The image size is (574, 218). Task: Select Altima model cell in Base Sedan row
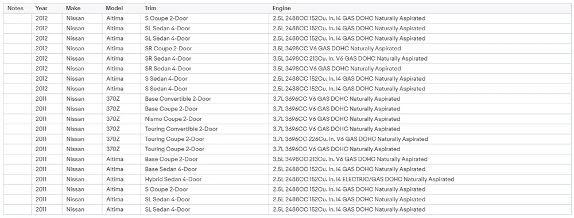[x=121, y=169]
